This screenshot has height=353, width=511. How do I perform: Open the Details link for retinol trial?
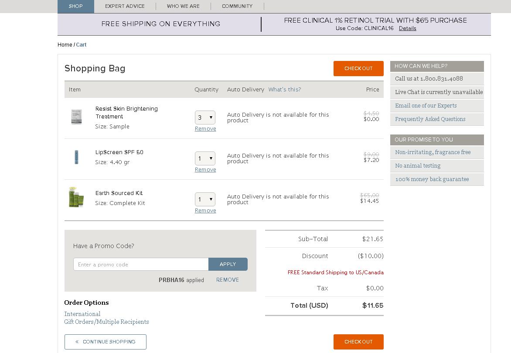tap(407, 28)
